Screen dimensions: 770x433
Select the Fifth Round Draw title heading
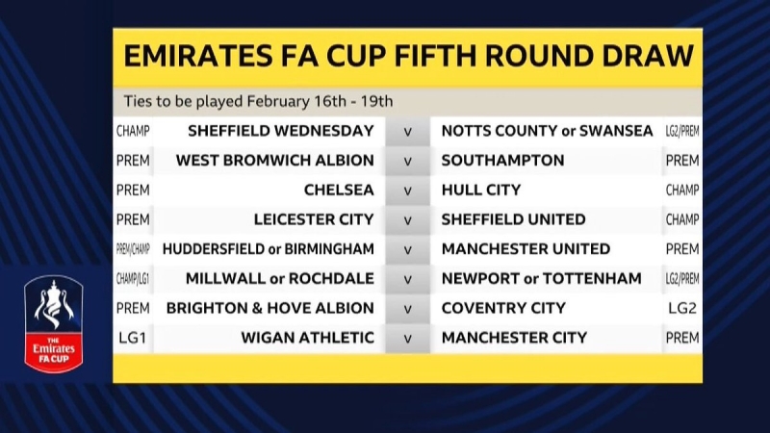(x=408, y=57)
